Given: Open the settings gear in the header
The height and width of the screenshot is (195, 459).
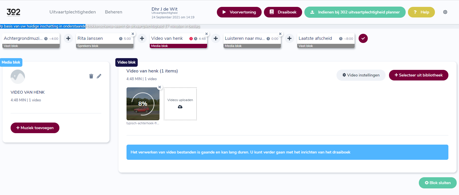Looking at the screenshot, I should point(445,12).
